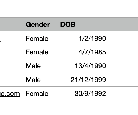The image size is (138, 115).
Task: Click the empty cell right of 1/2/1990
Action: pyautogui.click(x=123, y=38)
